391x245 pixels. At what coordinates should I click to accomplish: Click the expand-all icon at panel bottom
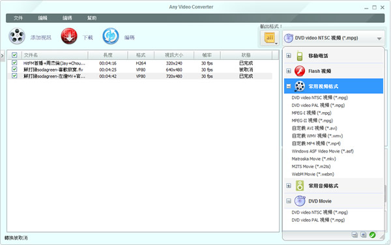[x=364, y=235]
